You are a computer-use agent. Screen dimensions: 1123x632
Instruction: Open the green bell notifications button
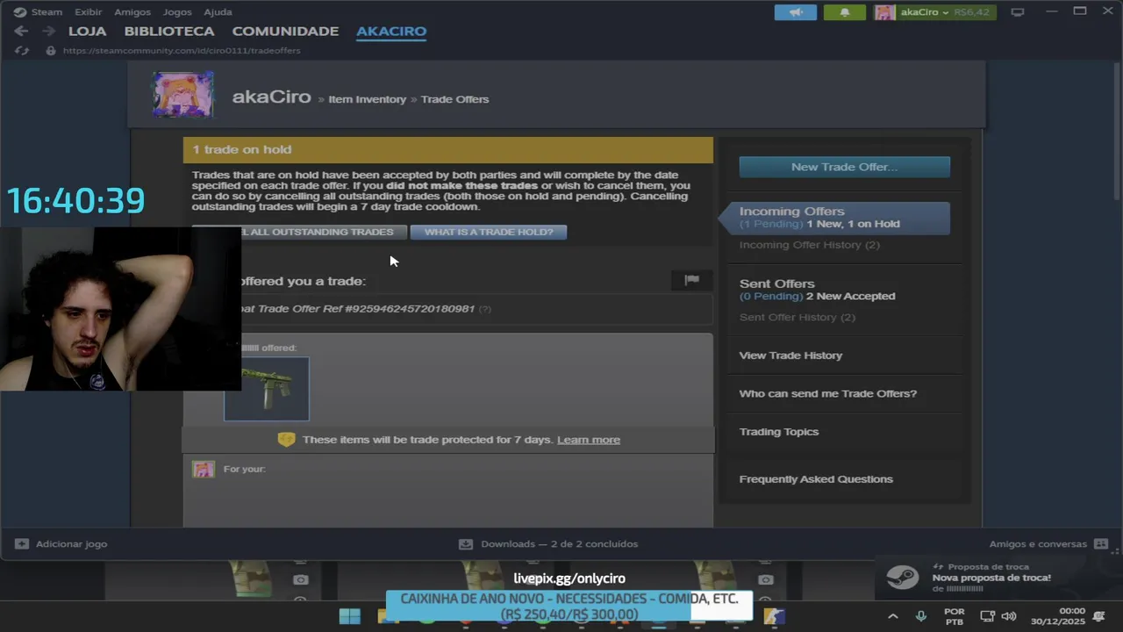[x=845, y=12]
